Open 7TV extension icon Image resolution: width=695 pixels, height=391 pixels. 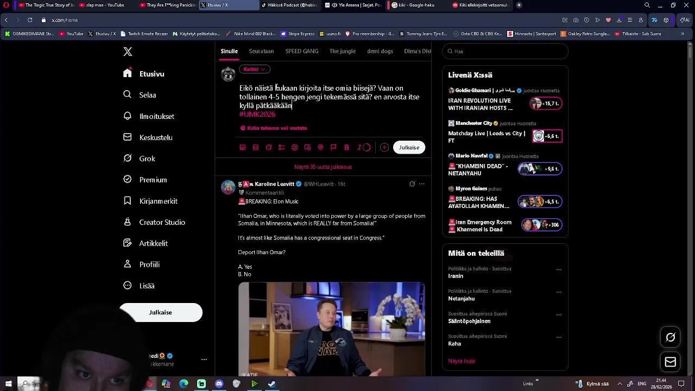(x=654, y=20)
